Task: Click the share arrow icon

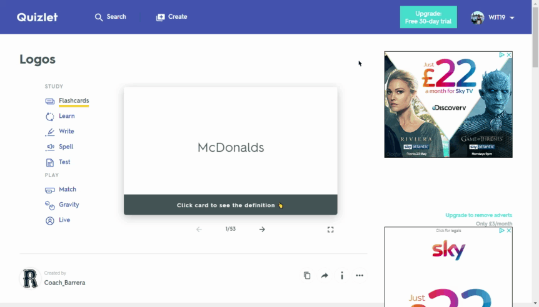Action: 325,275
